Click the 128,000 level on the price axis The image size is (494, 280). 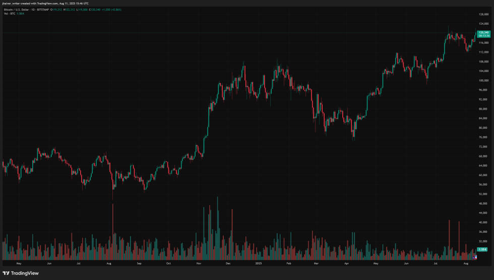[483, 14]
